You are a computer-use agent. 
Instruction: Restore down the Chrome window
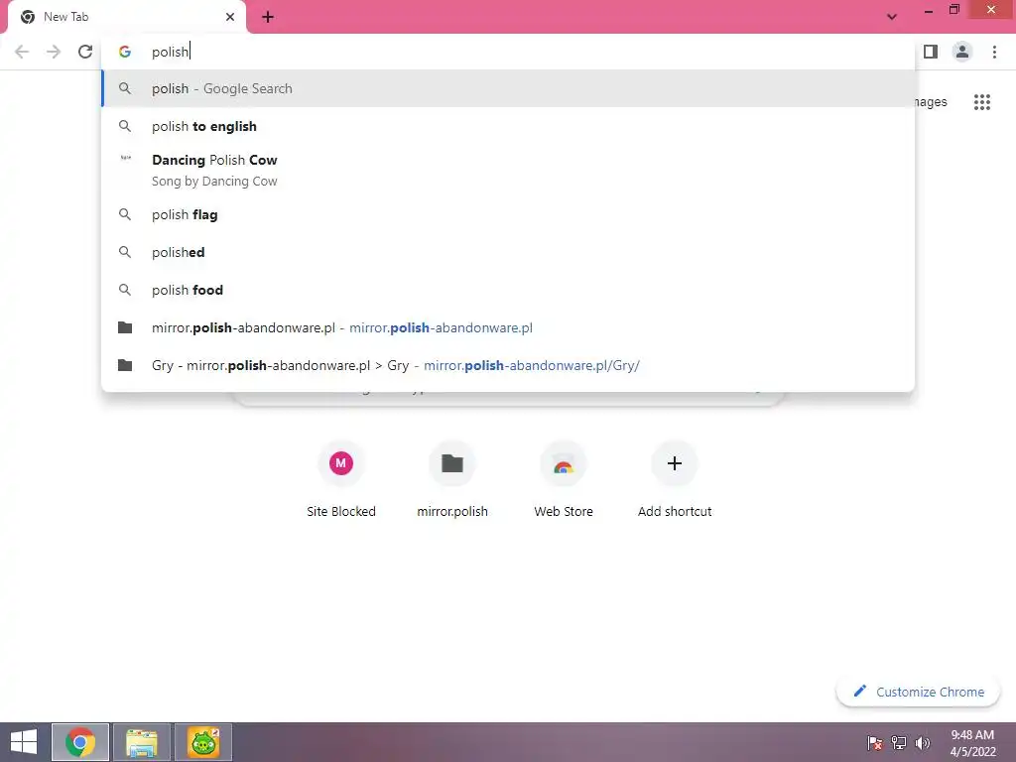pos(953,10)
